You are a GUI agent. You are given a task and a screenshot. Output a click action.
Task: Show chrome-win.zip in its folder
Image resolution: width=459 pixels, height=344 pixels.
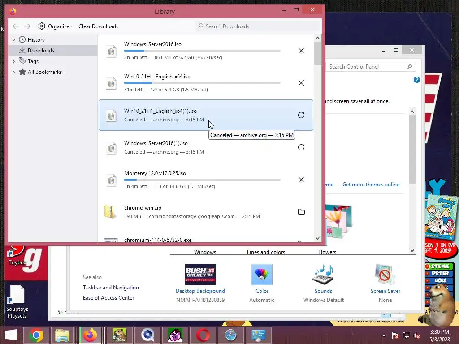[x=301, y=212]
